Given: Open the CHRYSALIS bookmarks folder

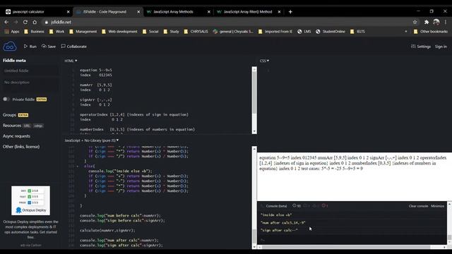Looking at the screenshot, I should coord(196,31).
